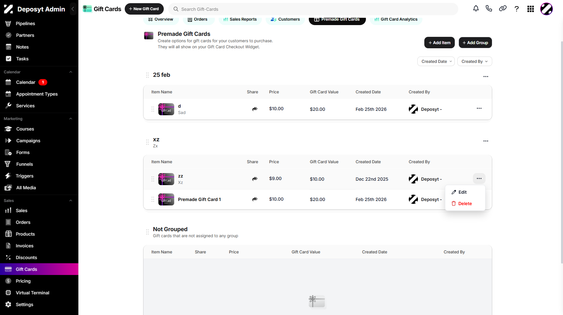Open the apps grid icon
The image size is (563, 315).
531,9
